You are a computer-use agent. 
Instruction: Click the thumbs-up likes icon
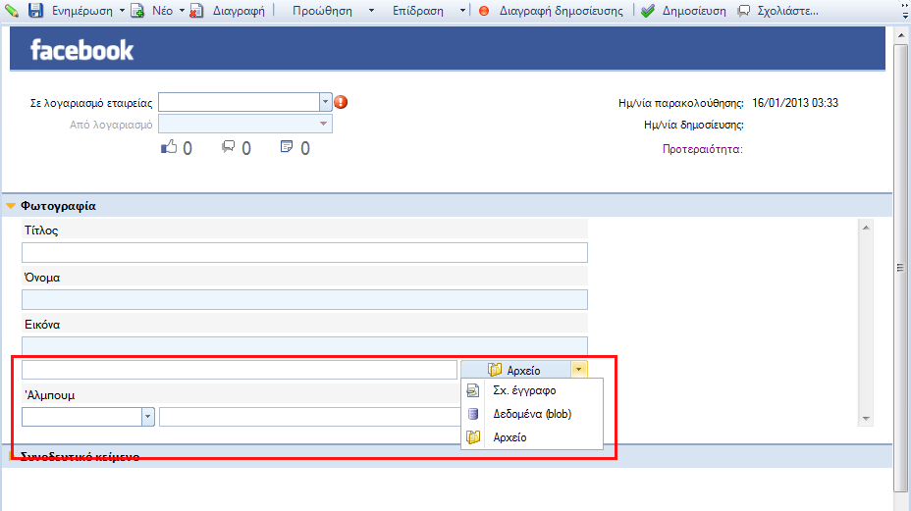169,147
